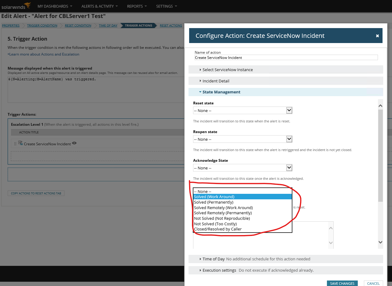Image resolution: width=392 pixels, height=286 pixels.
Task: Click inside the alert trigger message box
Action: pos(96,89)
